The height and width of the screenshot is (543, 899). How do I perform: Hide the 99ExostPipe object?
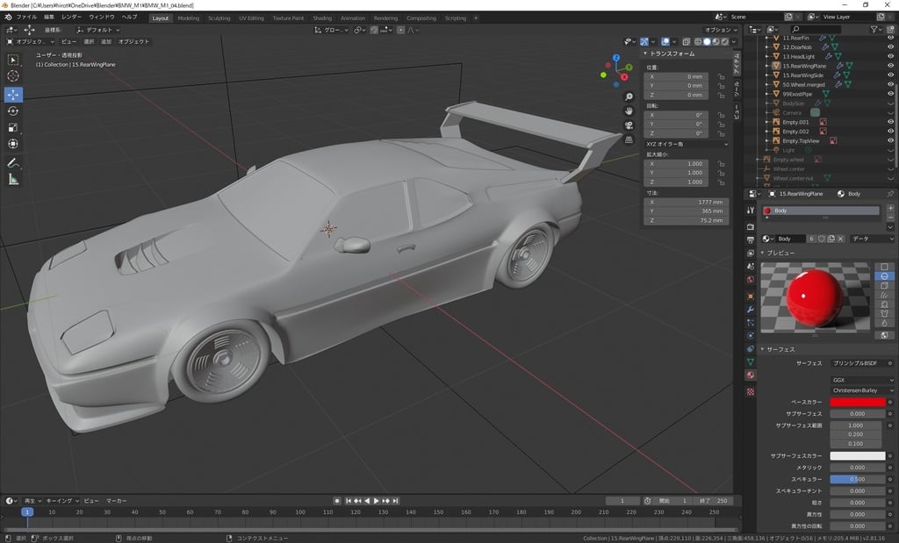pos(891,94)
